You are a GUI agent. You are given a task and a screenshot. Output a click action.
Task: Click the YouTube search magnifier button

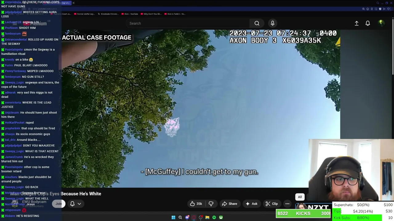(257, 23)
